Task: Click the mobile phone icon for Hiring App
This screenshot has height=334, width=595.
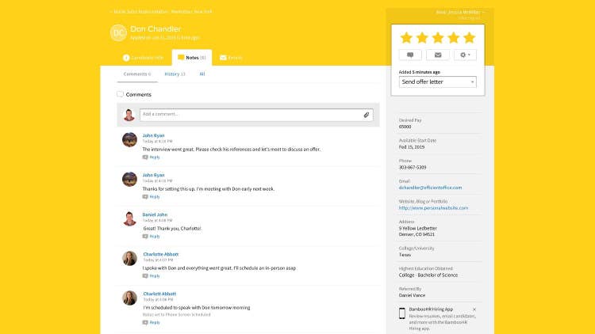Action: [402, 313]
